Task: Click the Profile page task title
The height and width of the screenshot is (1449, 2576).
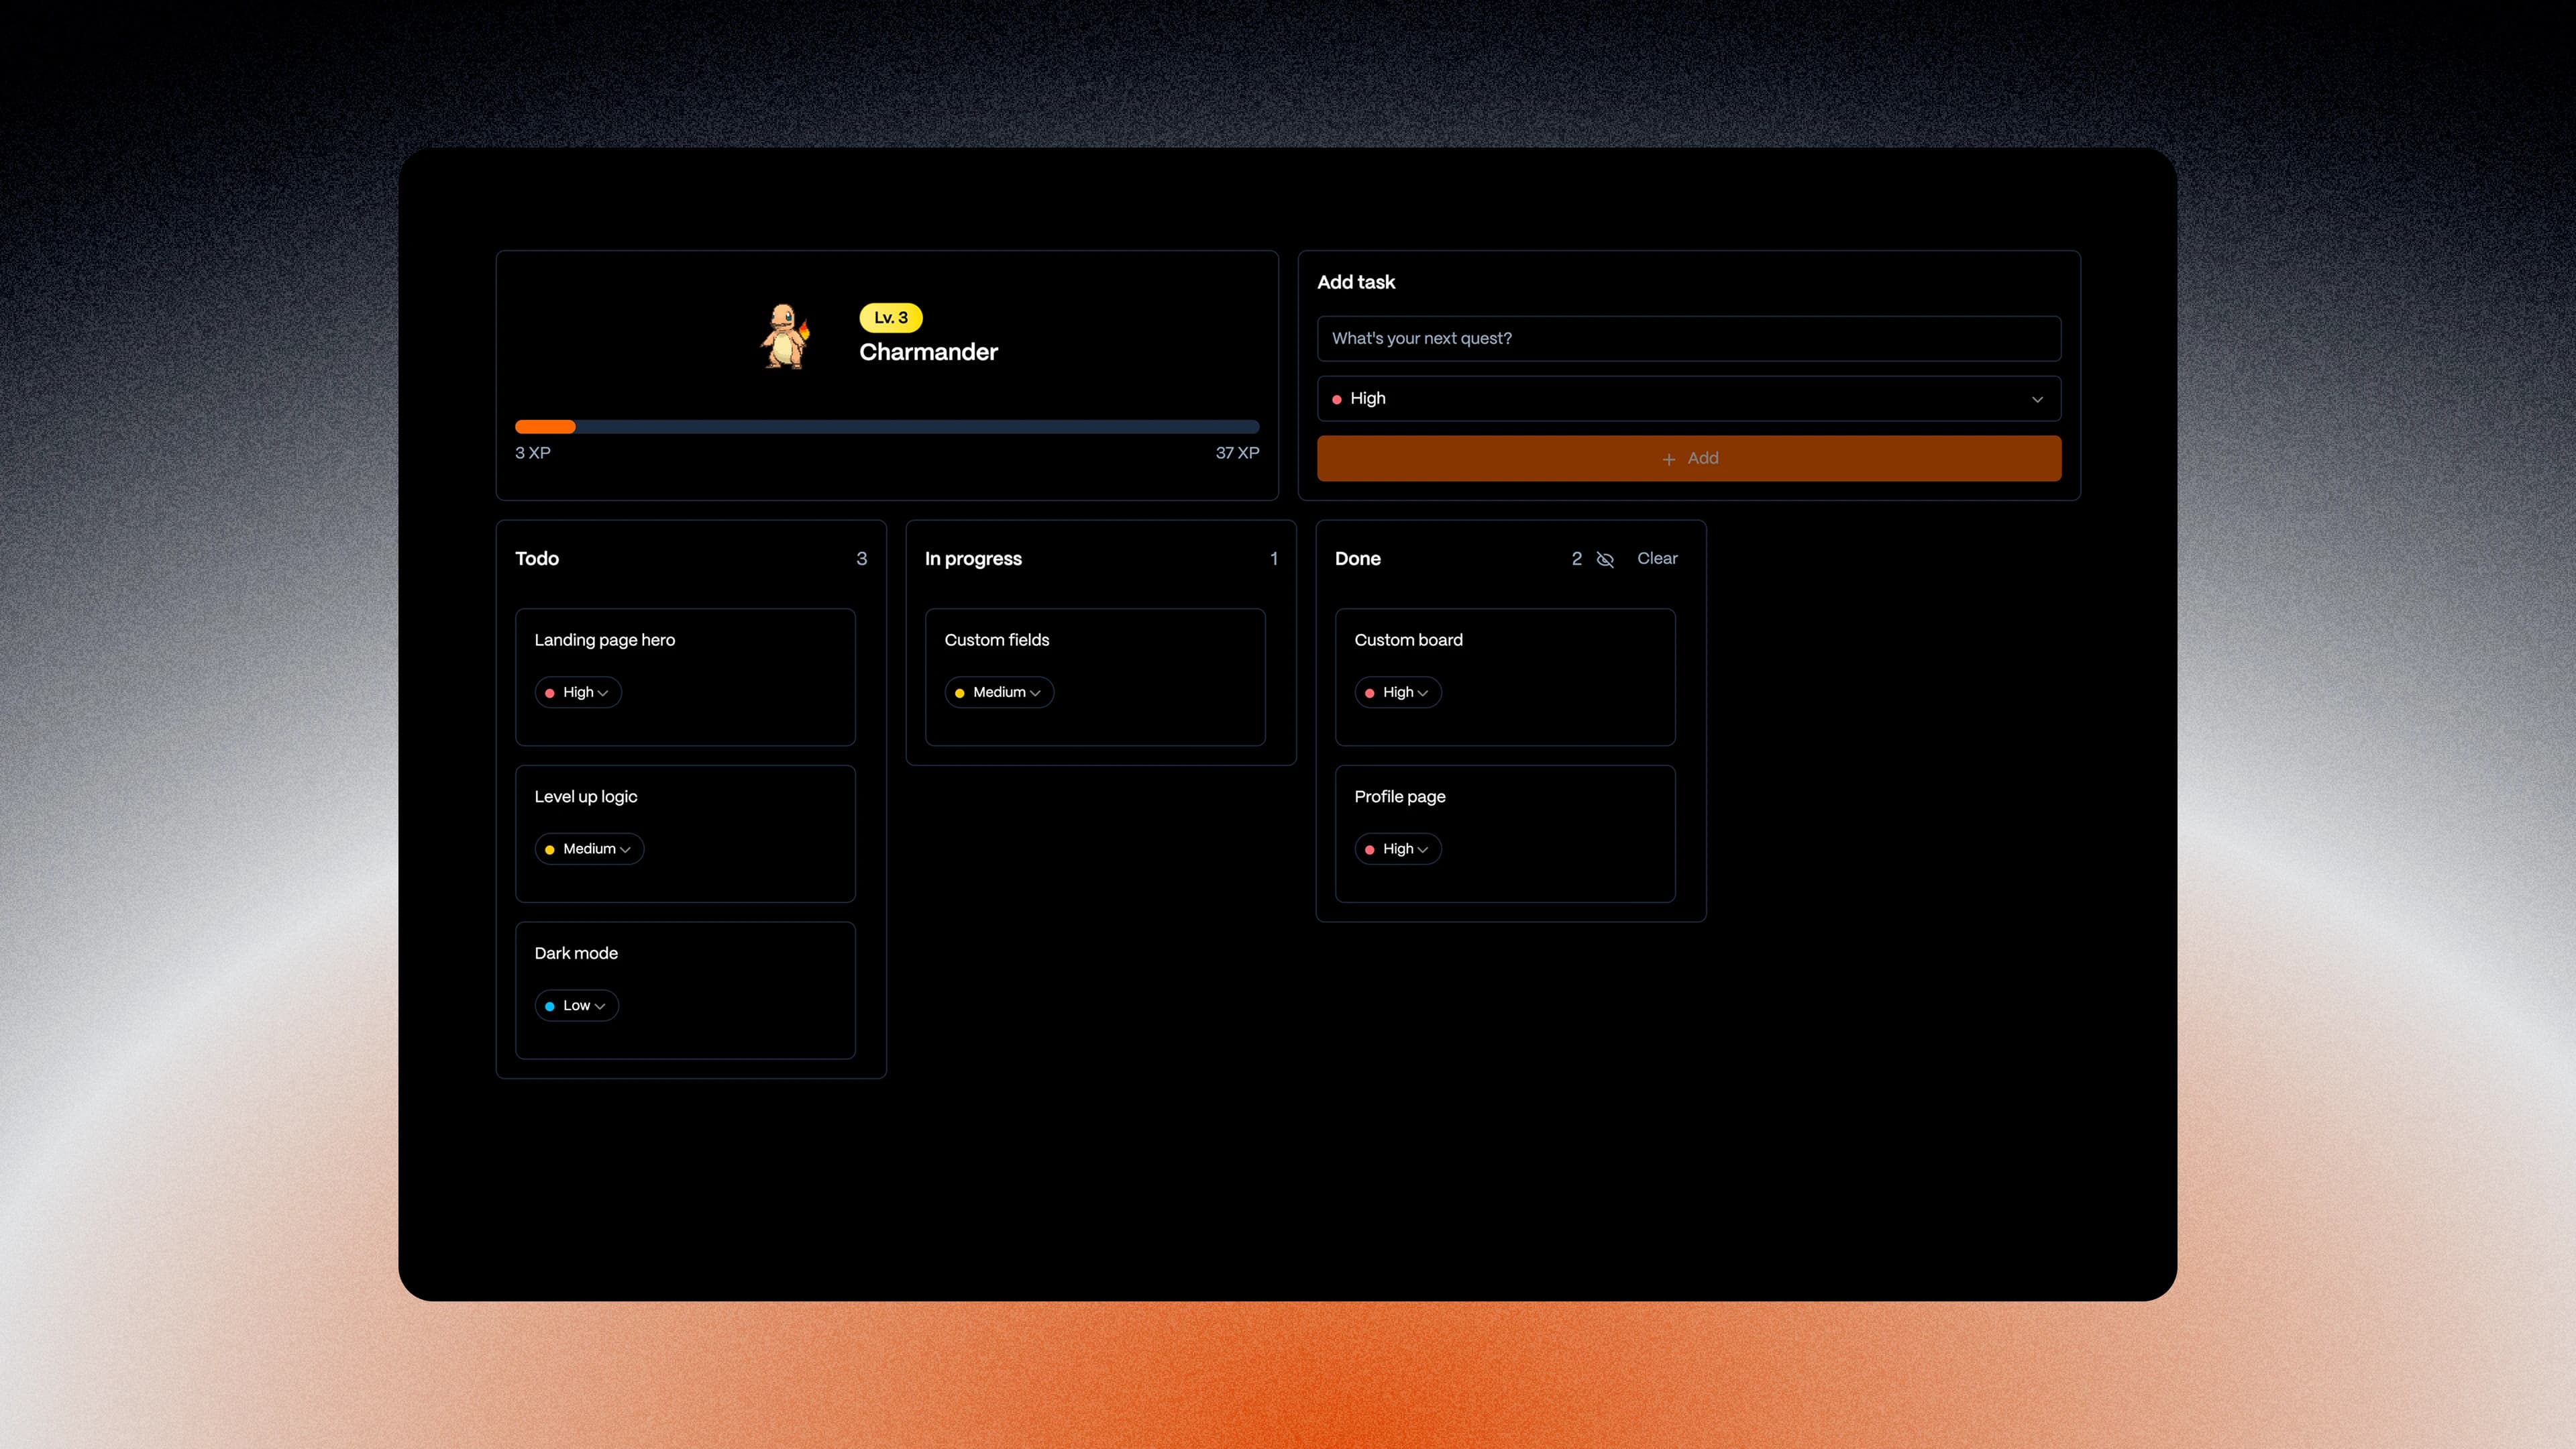Action: tap(1399, 797)
